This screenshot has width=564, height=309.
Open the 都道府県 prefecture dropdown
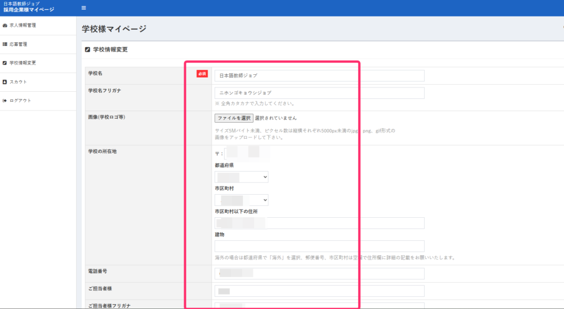point(241,177)
